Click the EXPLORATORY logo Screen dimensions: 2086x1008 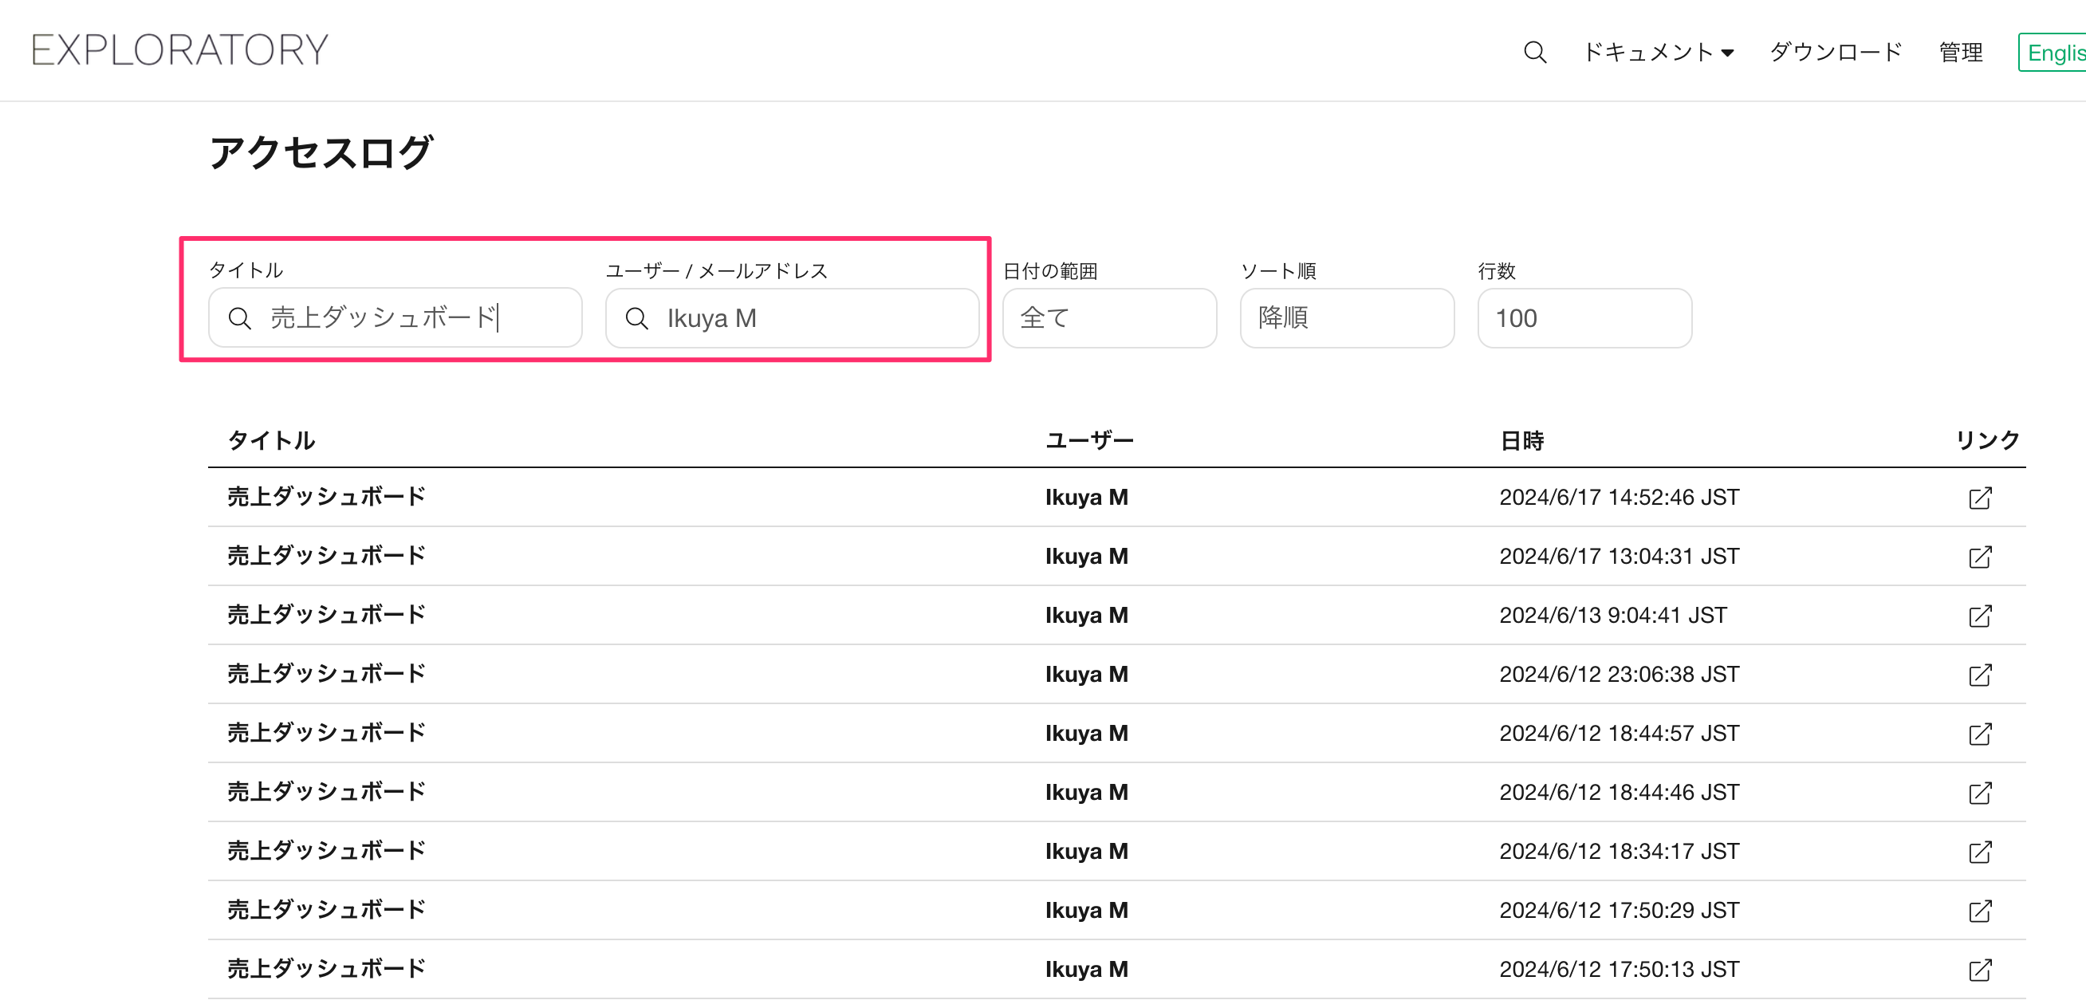point(179,50)
